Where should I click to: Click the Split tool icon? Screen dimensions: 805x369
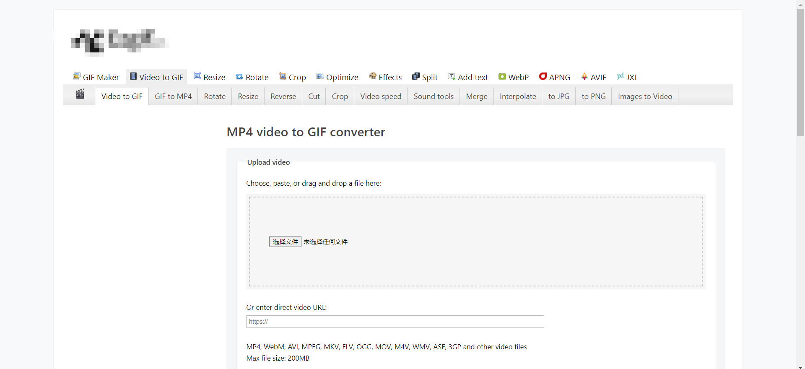pyautogui.click(x=416, y=76)
